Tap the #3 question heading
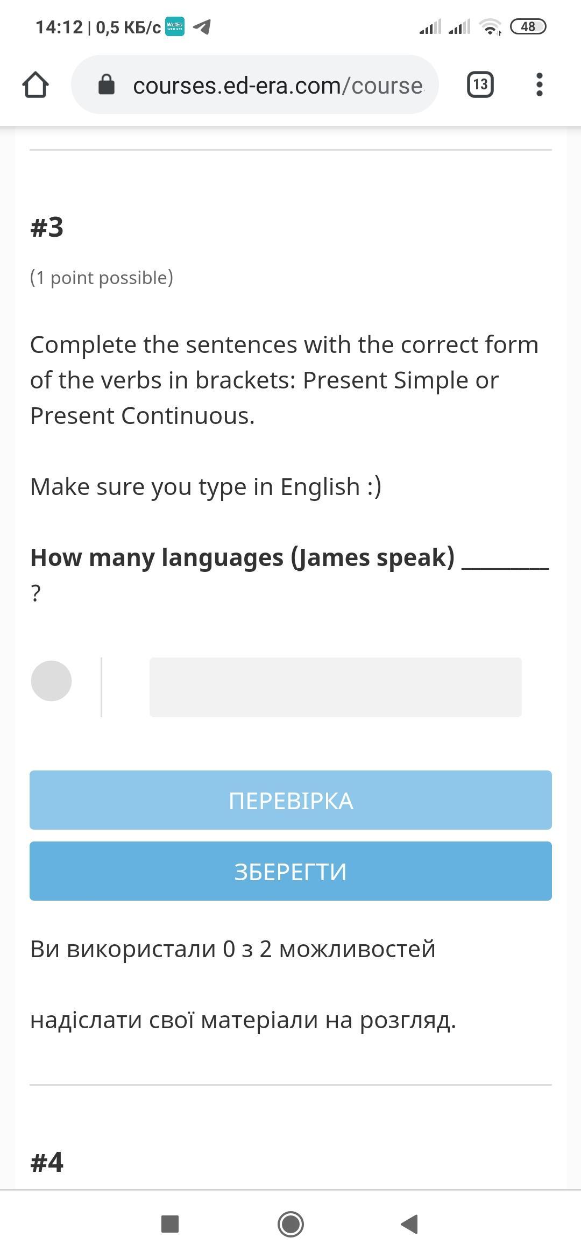This screenshot has height=1259, width=581. point(47,227)
